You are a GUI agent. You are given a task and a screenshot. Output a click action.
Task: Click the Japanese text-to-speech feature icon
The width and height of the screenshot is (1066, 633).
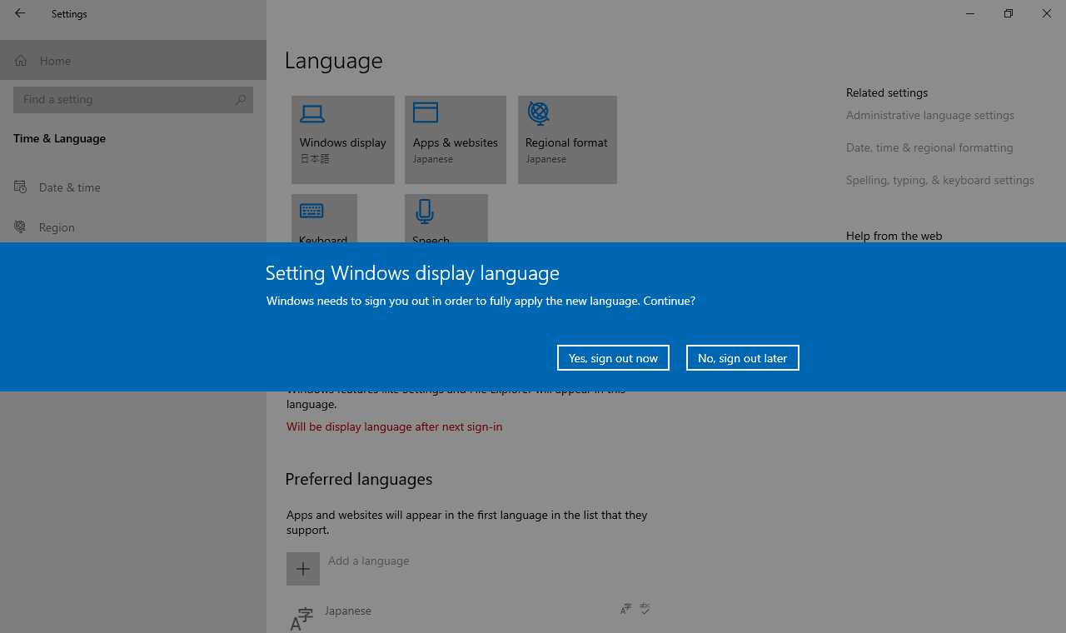625,610
